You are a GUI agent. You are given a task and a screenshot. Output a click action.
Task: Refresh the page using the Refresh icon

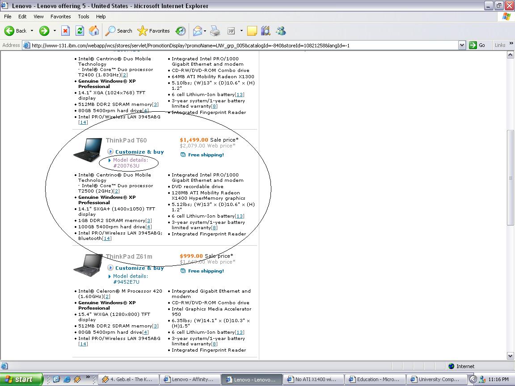(80, 31)
